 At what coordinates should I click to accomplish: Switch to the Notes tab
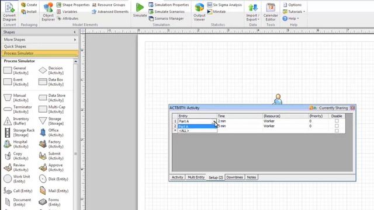[251, 177]
